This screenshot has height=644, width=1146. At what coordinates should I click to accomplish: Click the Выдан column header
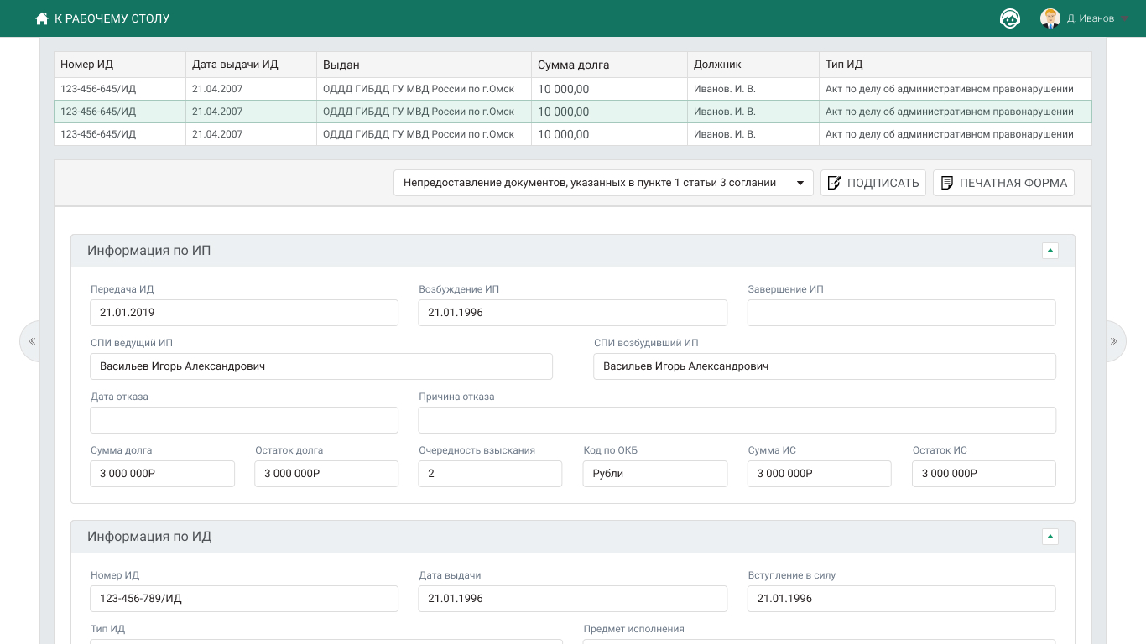424,65
